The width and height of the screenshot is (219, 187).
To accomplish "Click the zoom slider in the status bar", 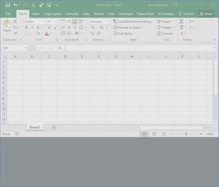I will click(x=186, y=134).
